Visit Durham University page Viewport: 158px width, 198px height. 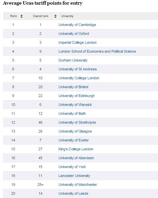(x=73, y=60)
